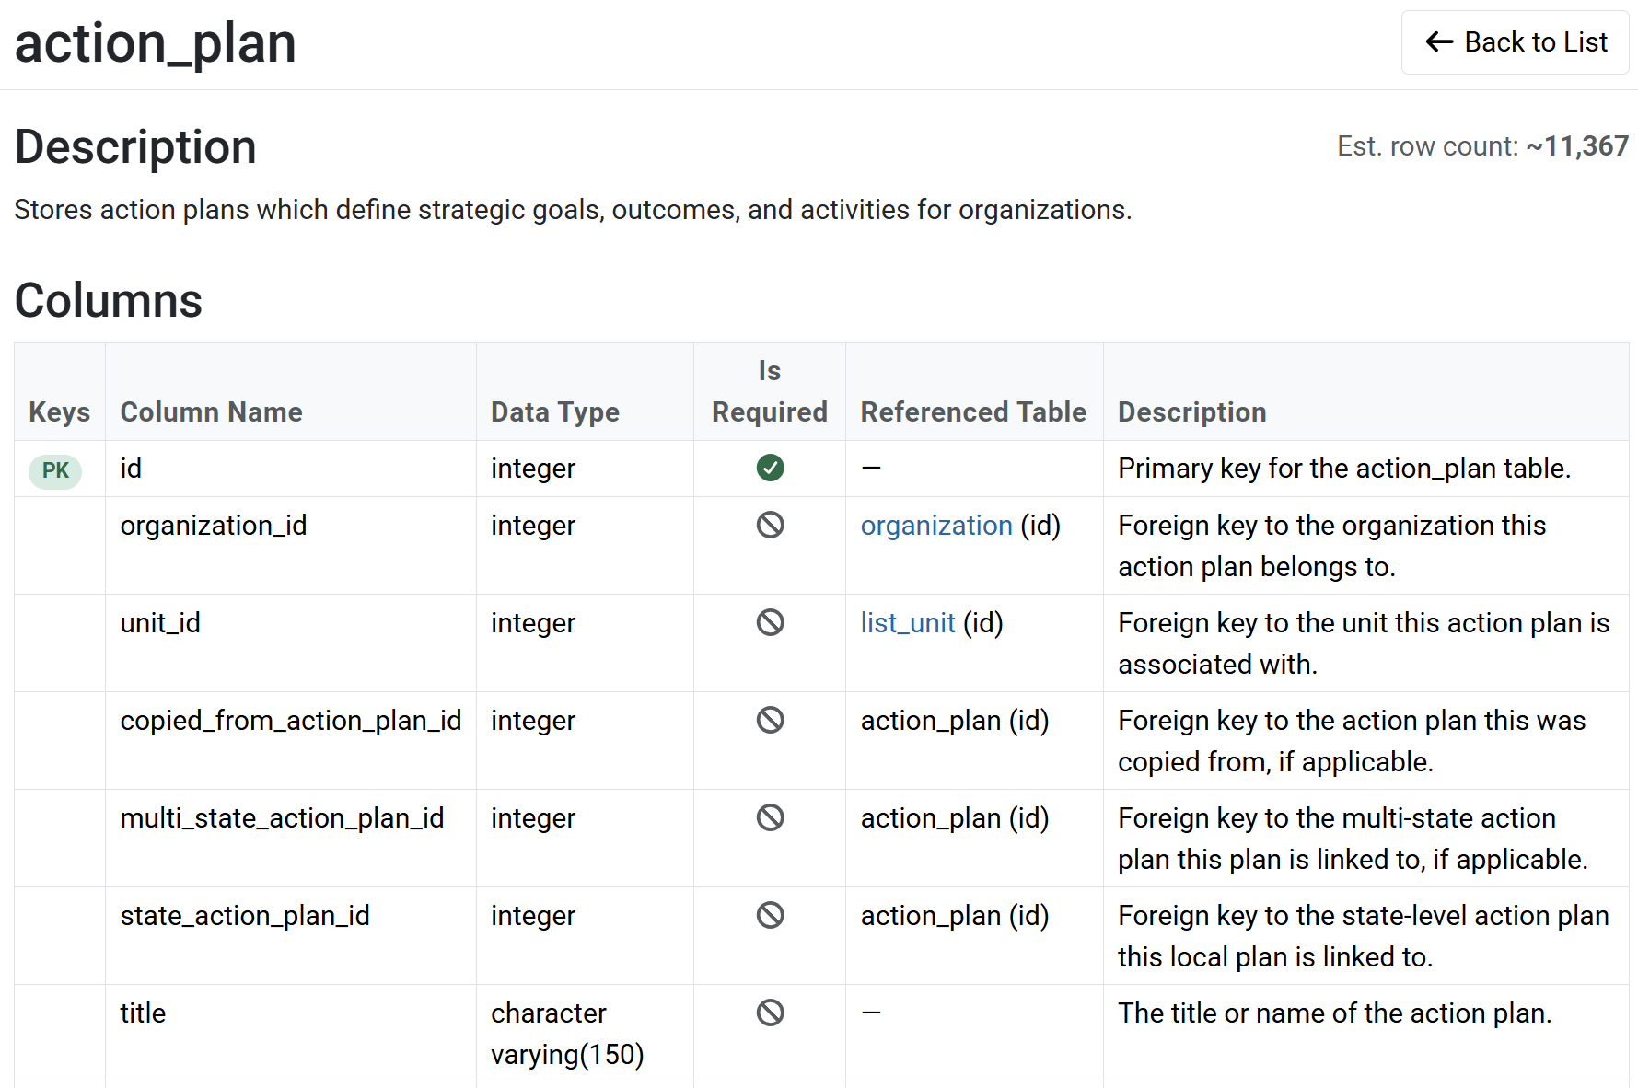This screenshot has height=1088, width=1638.
Task: Click the Column Name table header
Action: point(211,412)
